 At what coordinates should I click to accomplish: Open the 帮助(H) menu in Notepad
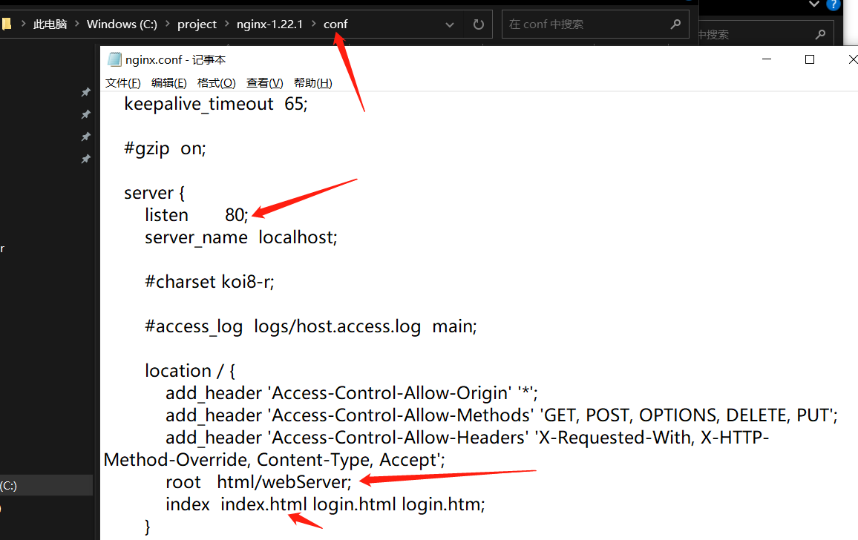click(x=312, y=83)
